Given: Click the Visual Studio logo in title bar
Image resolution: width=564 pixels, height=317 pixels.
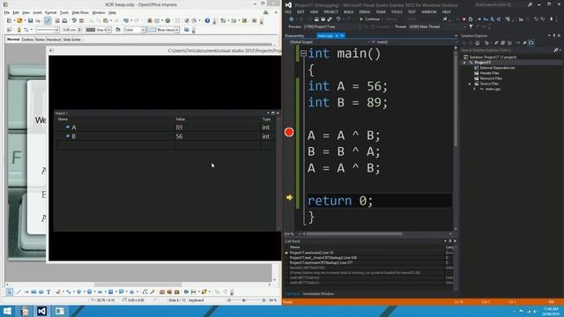Looking at the screenshot, I should (288, 5).
